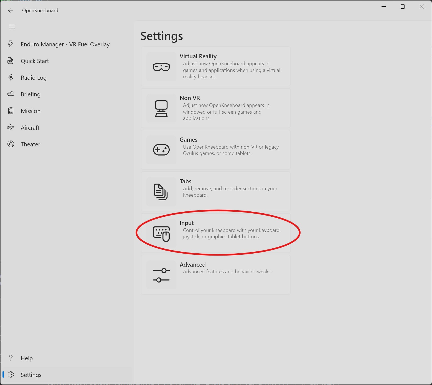Open the Input settings heading
This screenshot has height=385, width=432.
click(187, 223)
